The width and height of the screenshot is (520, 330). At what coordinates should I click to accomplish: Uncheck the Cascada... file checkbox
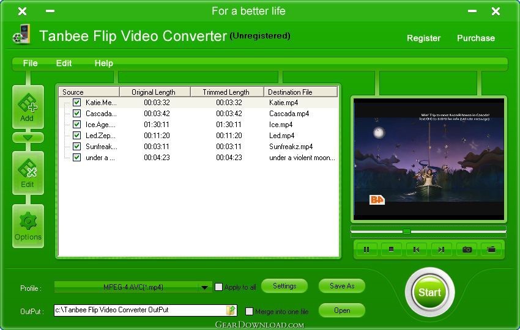76,113
